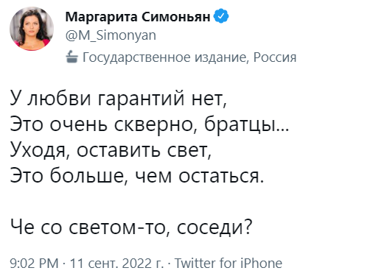Click the word 'любви' in the tweet
Viewport: 367px width, 279px height.
(x=59, y=98)
